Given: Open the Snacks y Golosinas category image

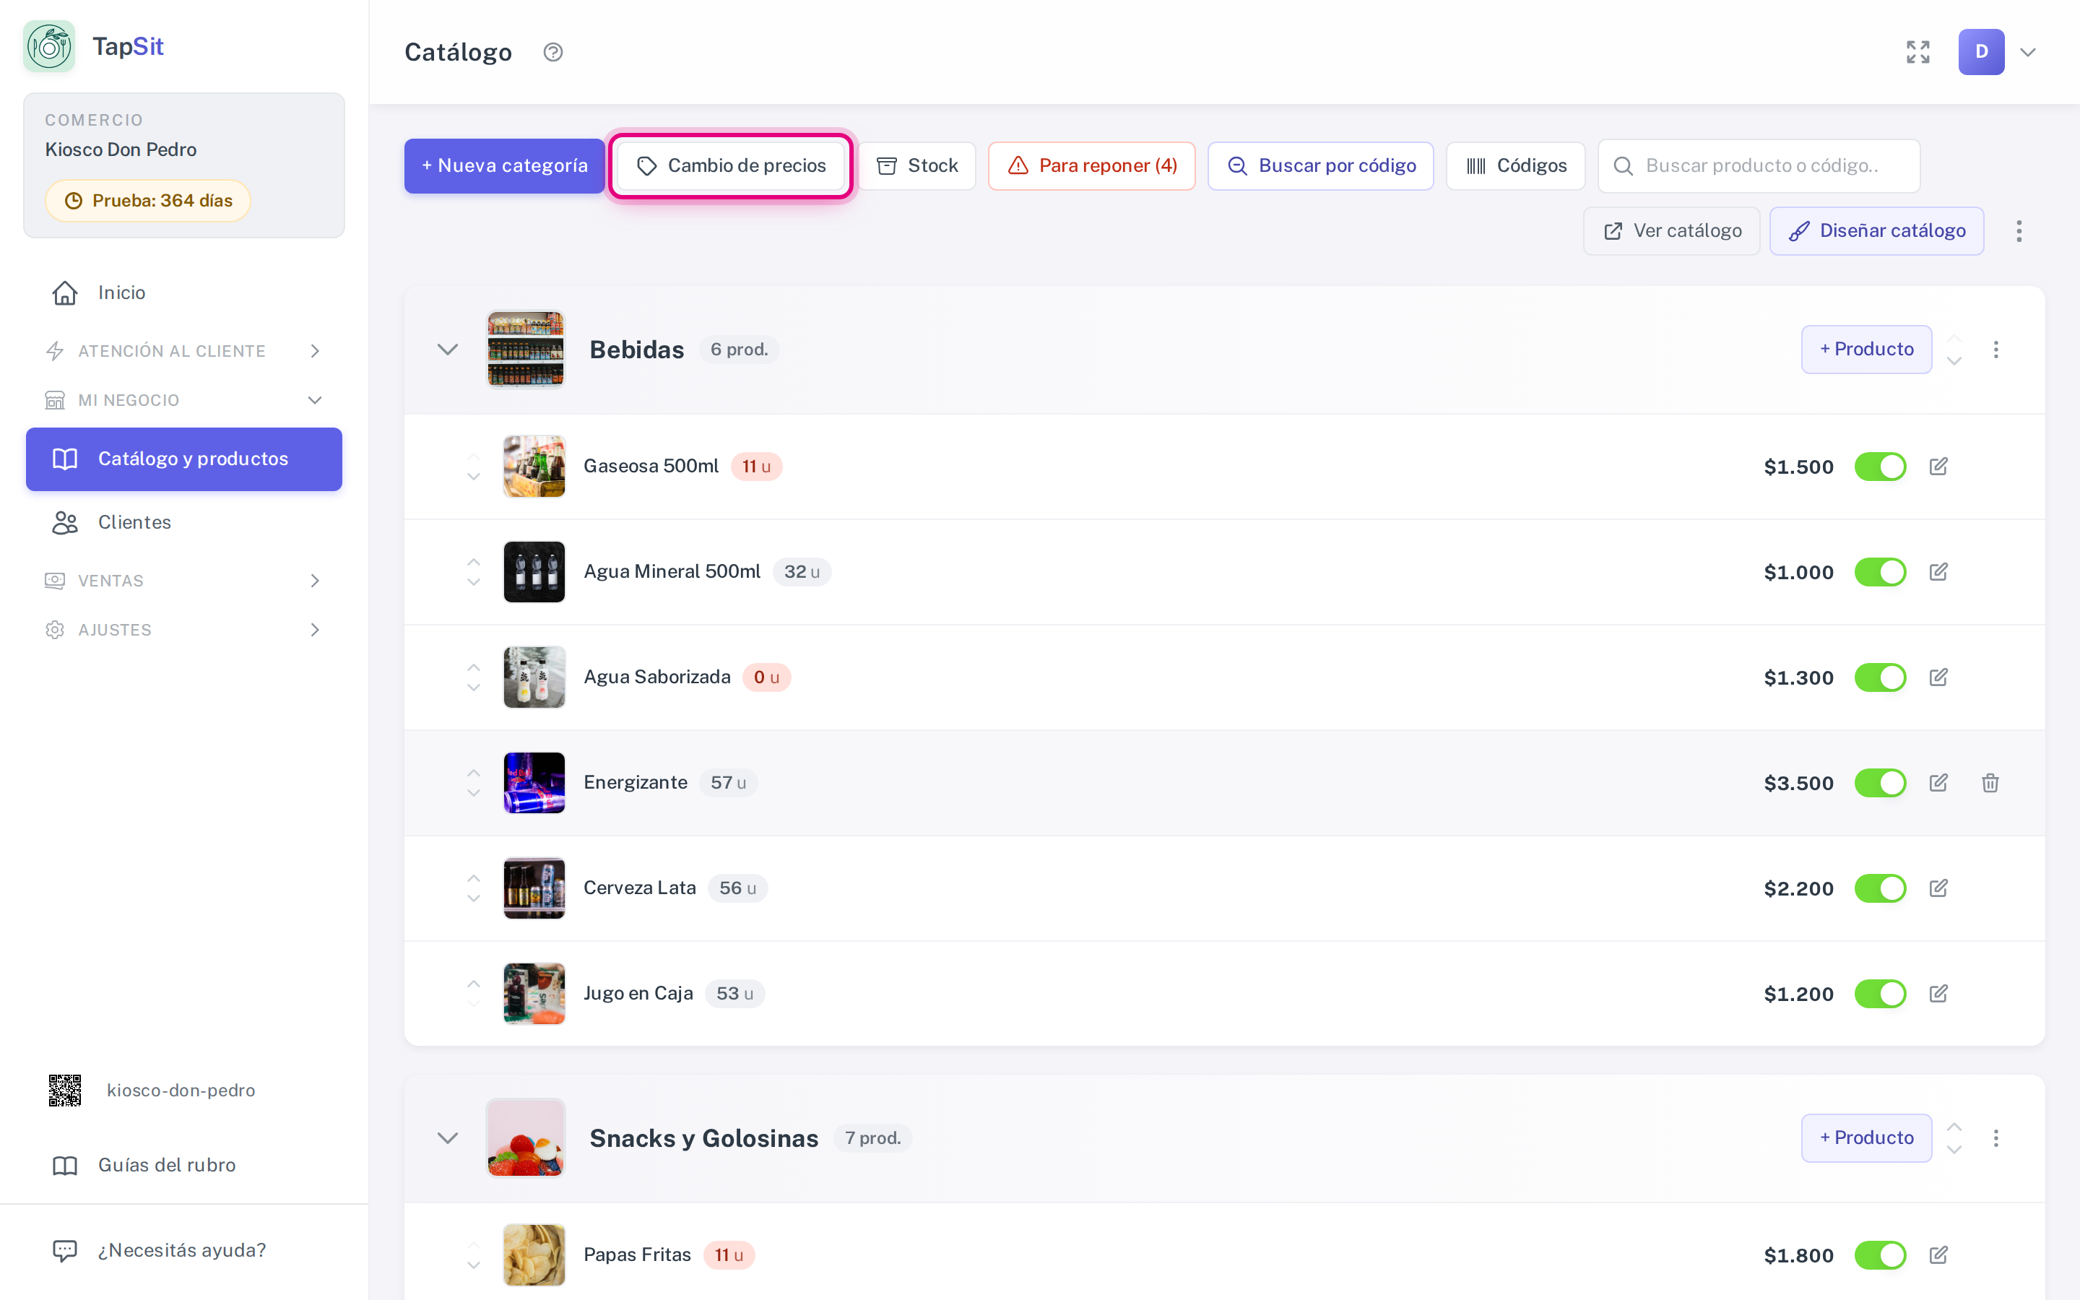Looking at the screenshot, I should coord(526,1138).
